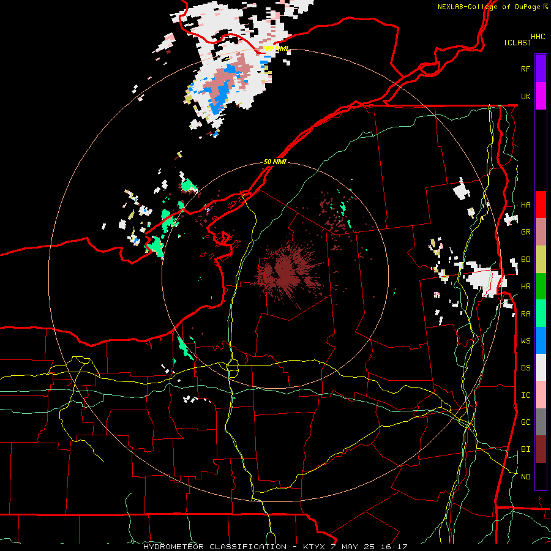This screenshot has width=551, height=551.
Task: Click the IC legend label
Action: (525, 395)
